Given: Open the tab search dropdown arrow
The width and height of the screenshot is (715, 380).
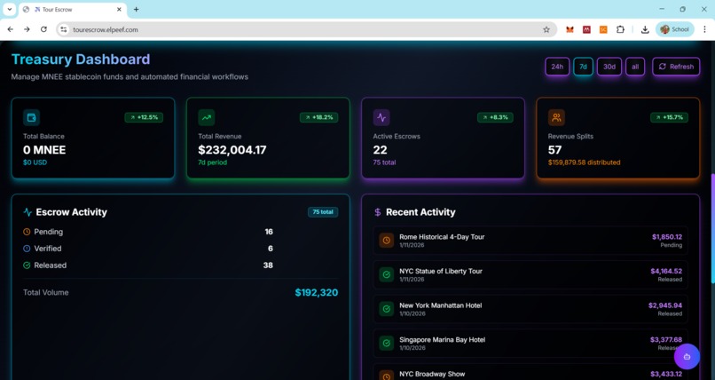Looking at the screenshot, I should (x=9, y=9).
